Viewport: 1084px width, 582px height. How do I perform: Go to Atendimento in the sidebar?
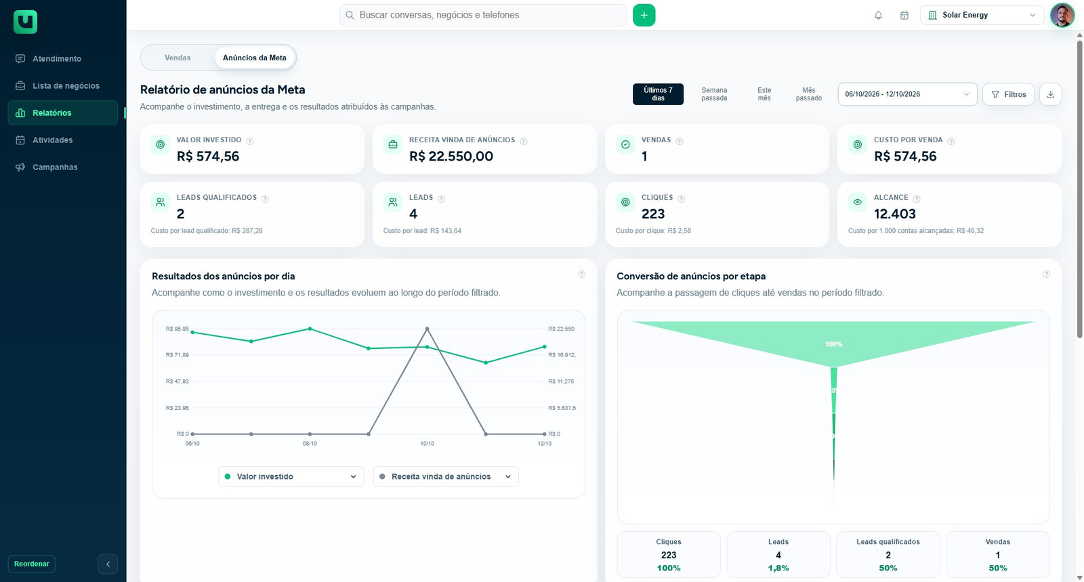pyautogui.click(x=62, y=59)
